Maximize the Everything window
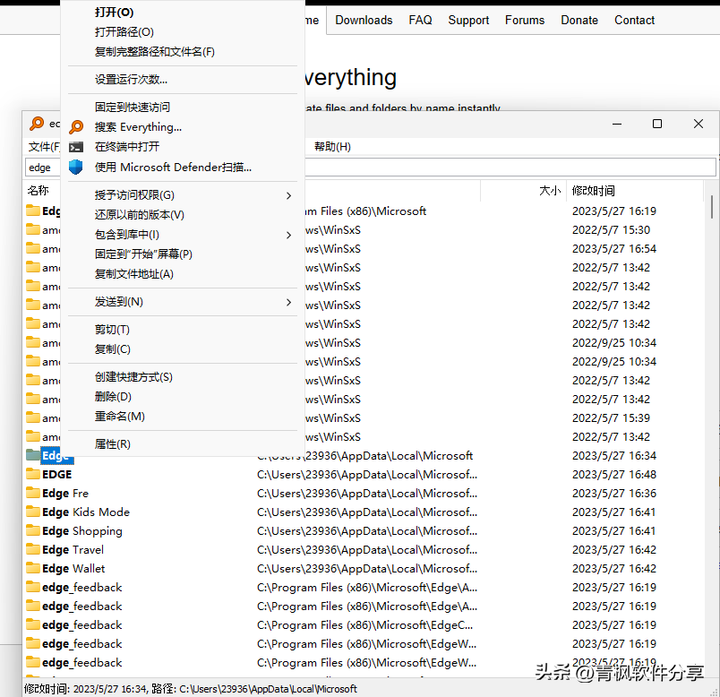The image size is (720, 697). click(657, 124)
